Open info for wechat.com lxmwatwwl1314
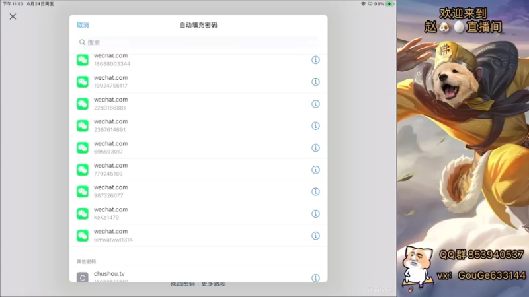529x297 pixels. (x=315, y=236)
